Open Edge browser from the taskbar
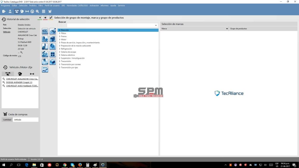Image resolution: width=299 pixels, height=168 pixels. 27,165
